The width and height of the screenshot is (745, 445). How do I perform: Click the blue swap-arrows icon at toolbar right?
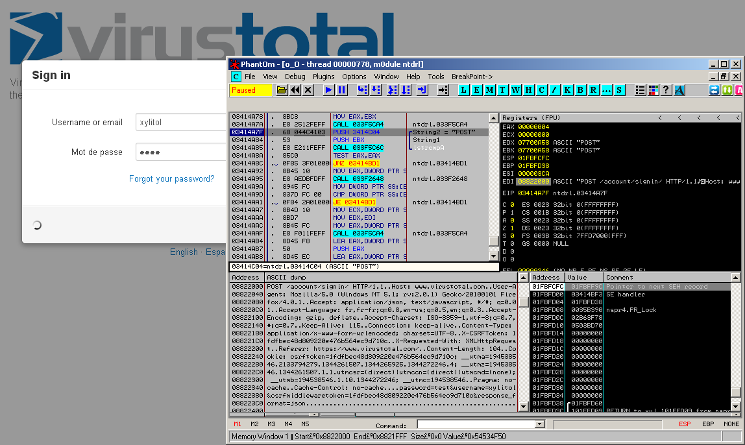(714, 90)
